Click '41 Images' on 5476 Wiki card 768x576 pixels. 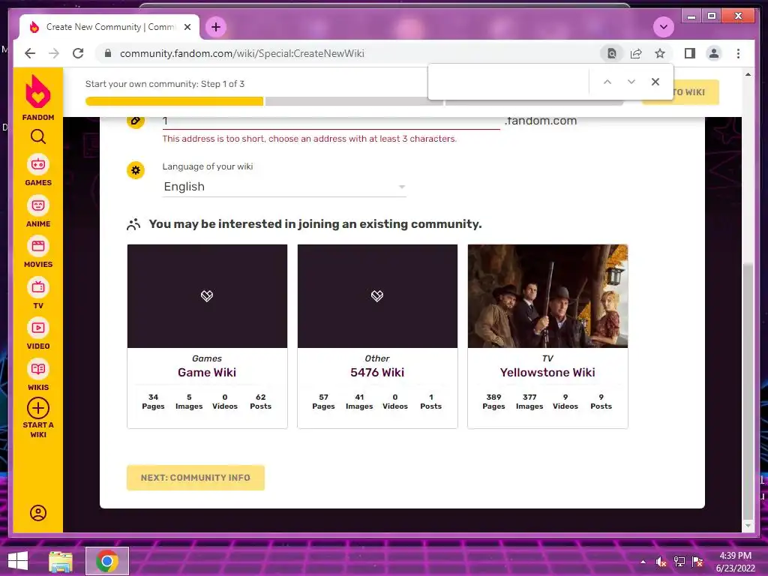(x=359, y=402)
